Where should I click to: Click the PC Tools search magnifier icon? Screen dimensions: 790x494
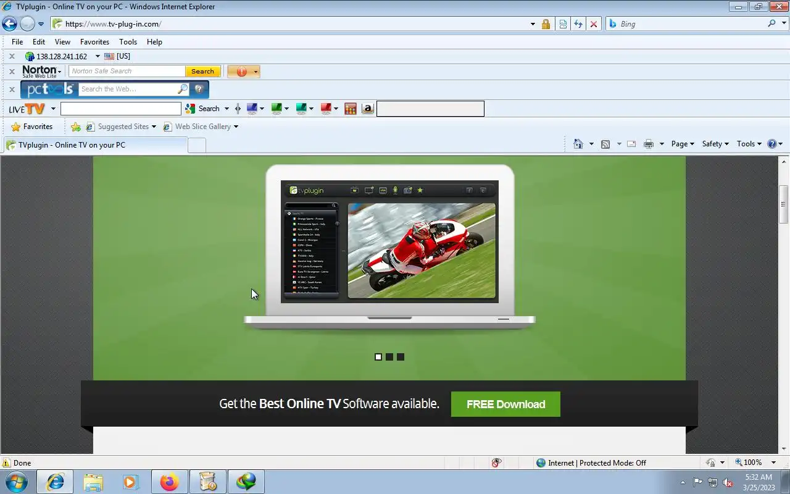pyautogui.click(x=183, y=89)
